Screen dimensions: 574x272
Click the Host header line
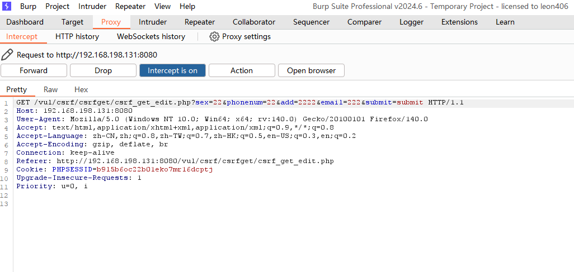[x=74, y=111]
